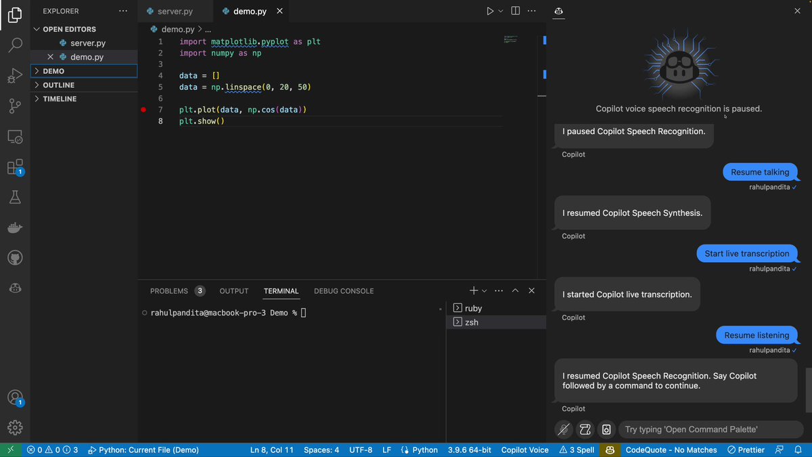The width and height of the screenshot is (812, 457).
Task: Select the demo.py editor tab
Action: 250,12
